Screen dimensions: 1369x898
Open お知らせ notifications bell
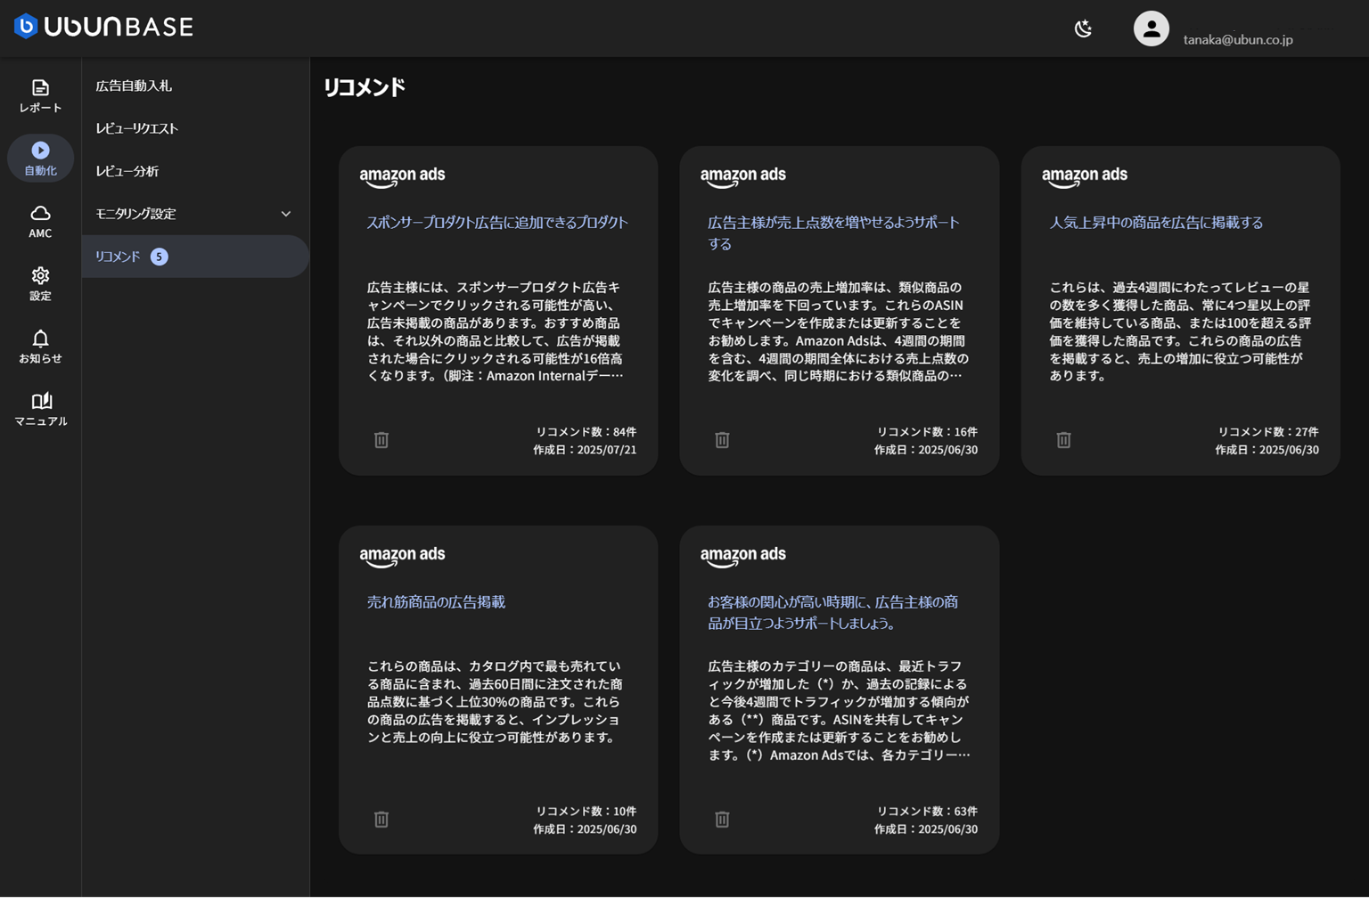40,346
